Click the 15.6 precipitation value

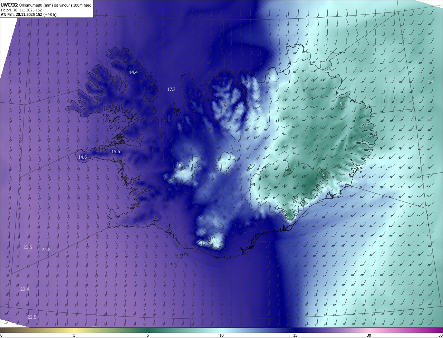(x=116, y=152)
